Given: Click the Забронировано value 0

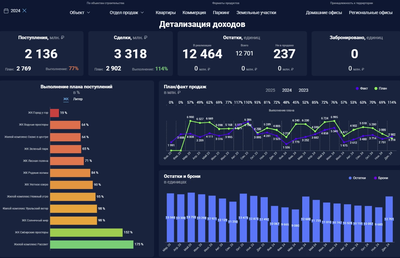Looking at the screenshot, I should pyautogui.click(x=355, y=54).
